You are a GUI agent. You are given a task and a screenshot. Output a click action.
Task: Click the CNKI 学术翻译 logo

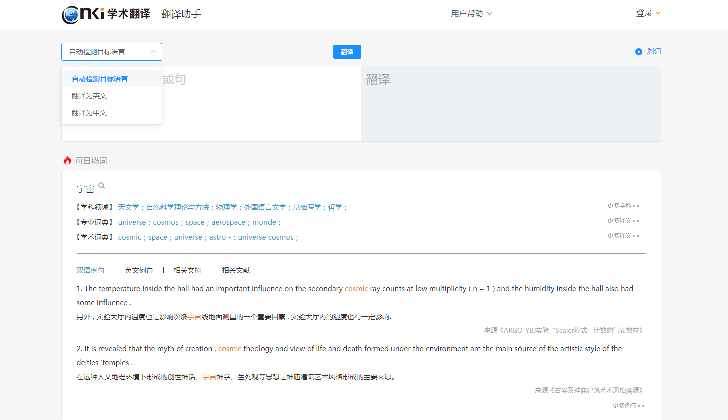coord(106,14)
